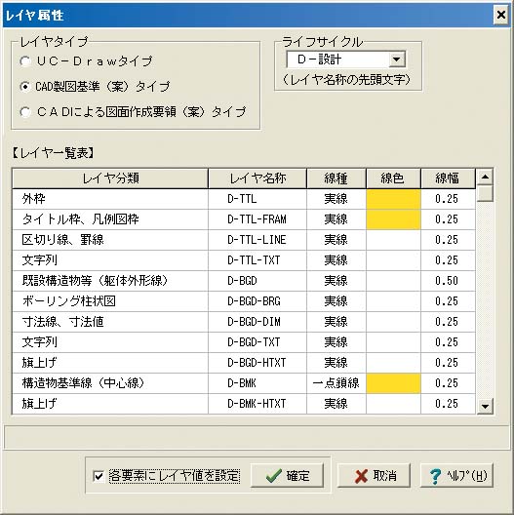This screenshot has width=514, height=515.
Task: Click the 0.50 line width cell
Action: [448, 281]
